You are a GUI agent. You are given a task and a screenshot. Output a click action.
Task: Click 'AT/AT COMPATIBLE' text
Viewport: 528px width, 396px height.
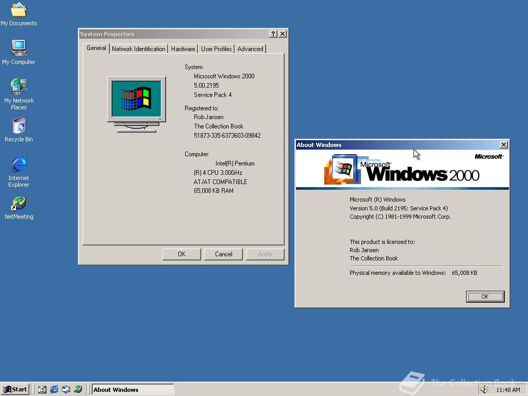coord(221,182)
